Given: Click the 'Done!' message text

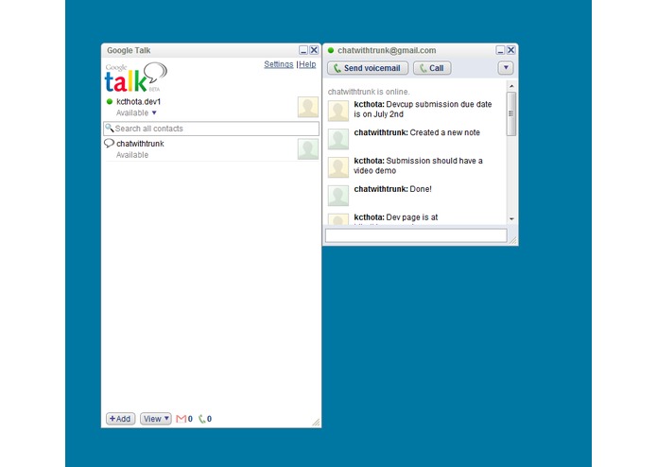Looking at the screenshot, I should point(421,189).
